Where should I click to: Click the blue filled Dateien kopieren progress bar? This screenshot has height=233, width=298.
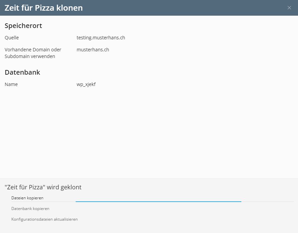coord(158,201)
